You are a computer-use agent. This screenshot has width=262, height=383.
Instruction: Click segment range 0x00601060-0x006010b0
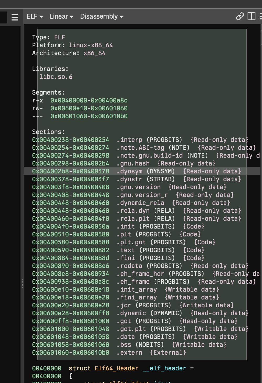(89, 116)
